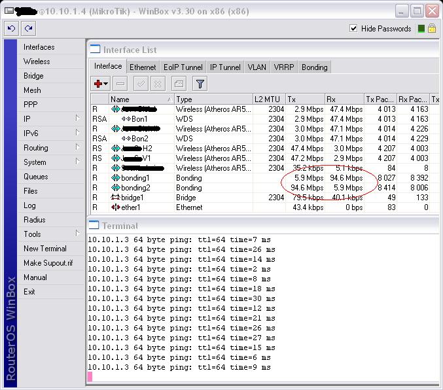
Task: Click the Filter funnel icon
Action: coord(200,84)
